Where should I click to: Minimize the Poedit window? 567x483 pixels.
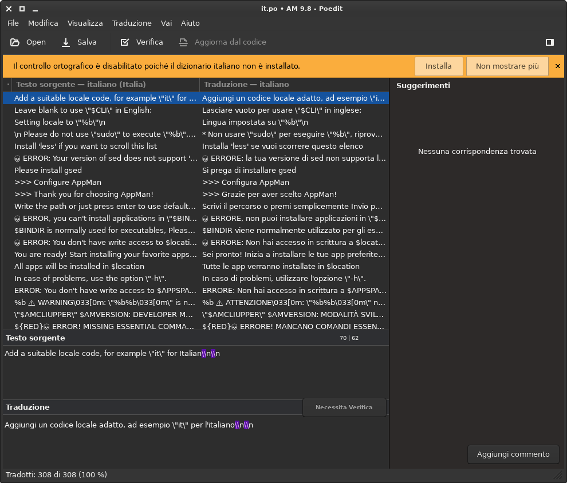click(x=35, y=9)
